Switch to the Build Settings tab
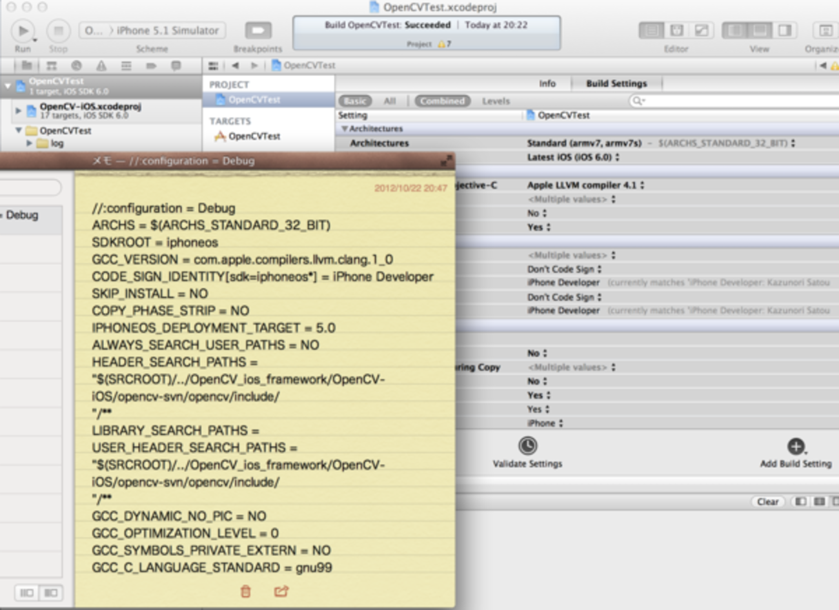 616,83
